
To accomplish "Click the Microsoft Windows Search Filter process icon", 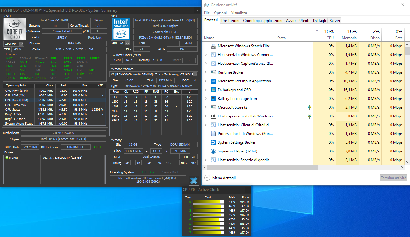I will [x=213, y=46].
